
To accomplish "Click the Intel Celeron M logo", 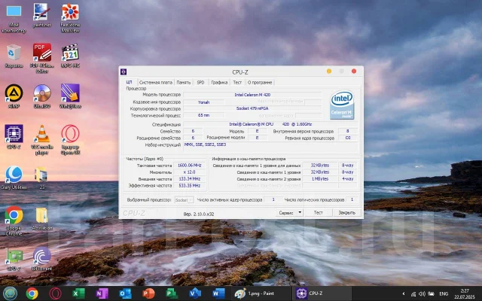I will (342, 105).
